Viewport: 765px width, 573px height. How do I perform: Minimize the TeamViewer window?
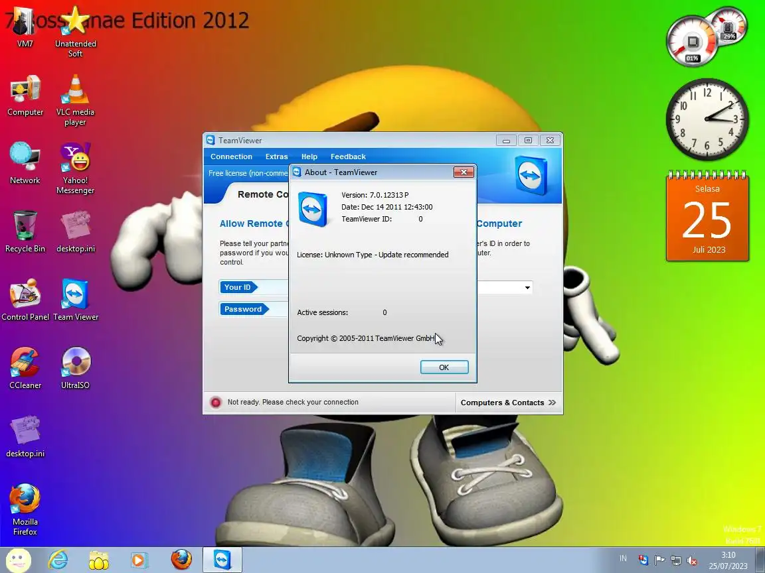[506, 141]
